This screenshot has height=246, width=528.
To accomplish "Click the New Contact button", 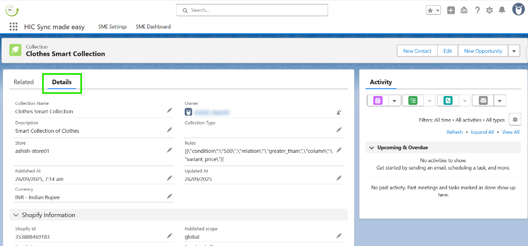I will [417, 51].
